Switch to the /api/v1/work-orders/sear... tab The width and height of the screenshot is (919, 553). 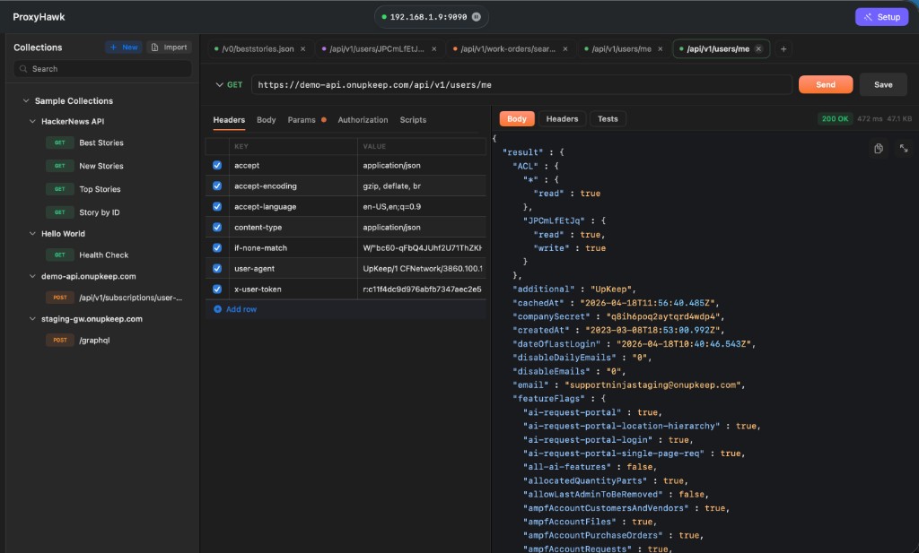[508, 49]
